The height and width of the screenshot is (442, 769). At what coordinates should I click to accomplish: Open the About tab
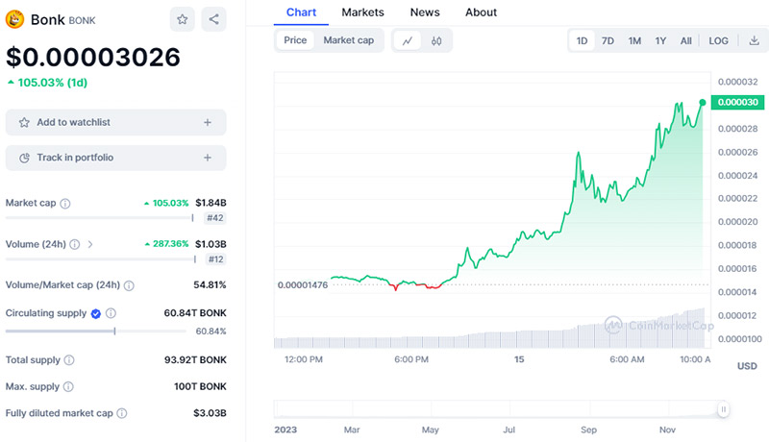(482, 12)
